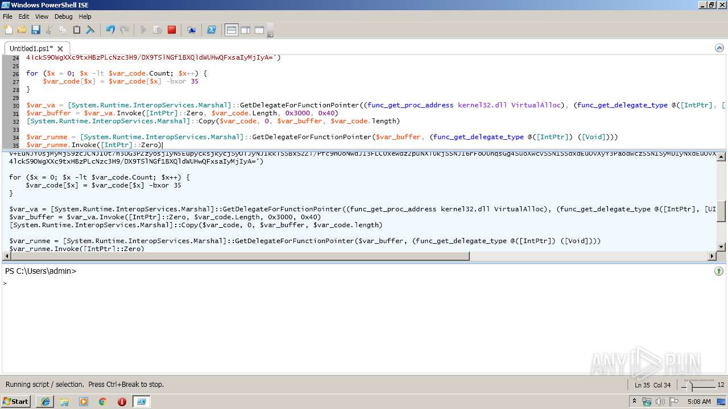This screenshot has height=409, width=728.
Task: Click 'Running script / selection' status message
Action: point(85,385)
